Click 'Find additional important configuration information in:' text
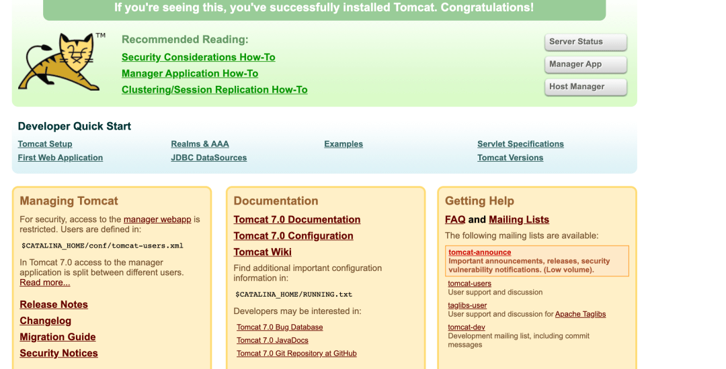This screenshot has height=369, width=726. tap(307, 273)
